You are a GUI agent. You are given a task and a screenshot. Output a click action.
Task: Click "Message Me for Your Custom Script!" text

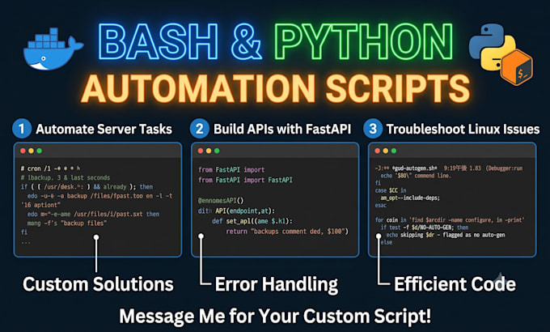pyautogui.click(x=275, y=316)
